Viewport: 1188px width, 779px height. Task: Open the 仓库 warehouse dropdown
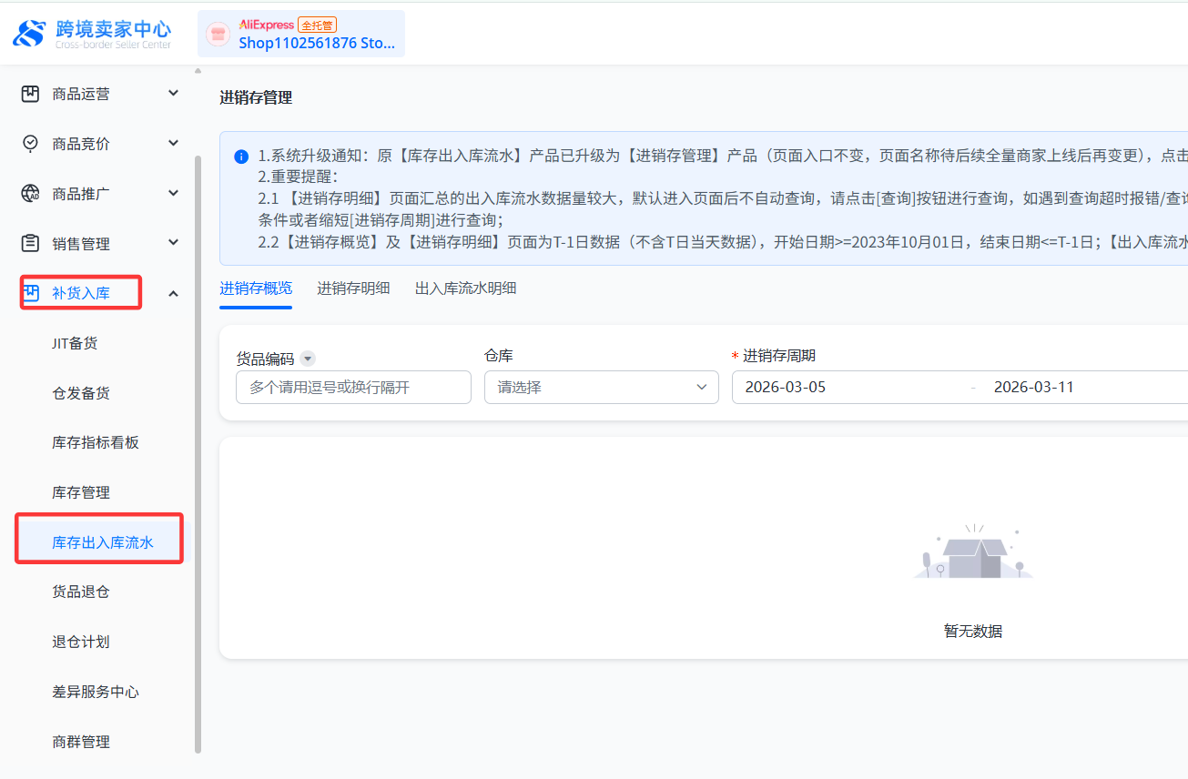click(601, 387)
